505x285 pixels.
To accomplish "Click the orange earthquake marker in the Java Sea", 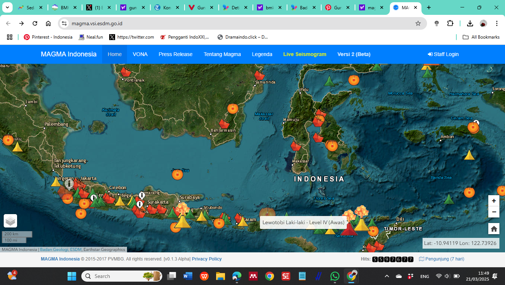I will pyautogui.click(x=177, y=174).
